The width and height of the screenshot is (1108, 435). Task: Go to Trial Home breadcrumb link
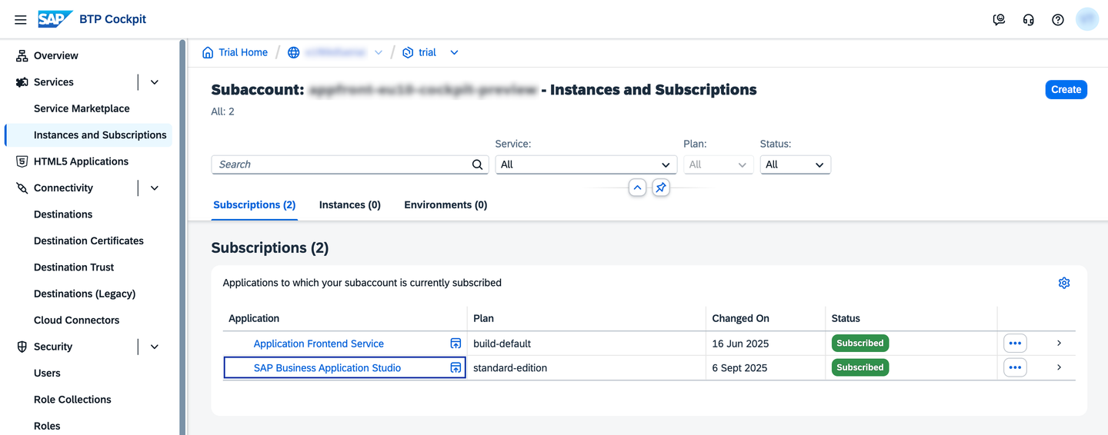coord(243,52)
